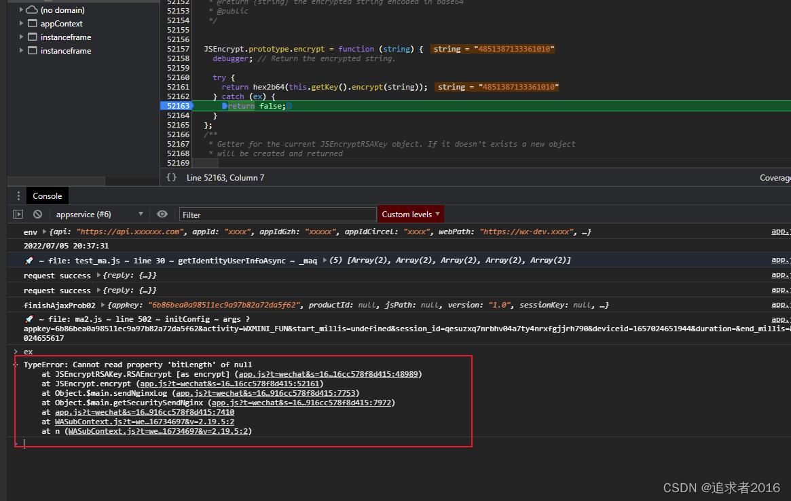This screenshot has width=791, height=501.
Task: Open the RSAEncrypt stack link ending 48989
Action: (x=329, y=374)
